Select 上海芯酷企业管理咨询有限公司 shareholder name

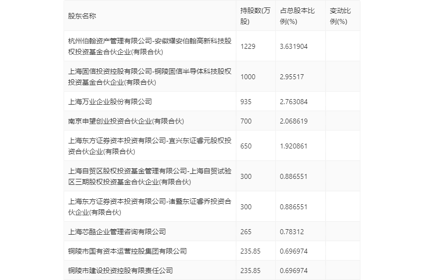(x=117, y=231)
